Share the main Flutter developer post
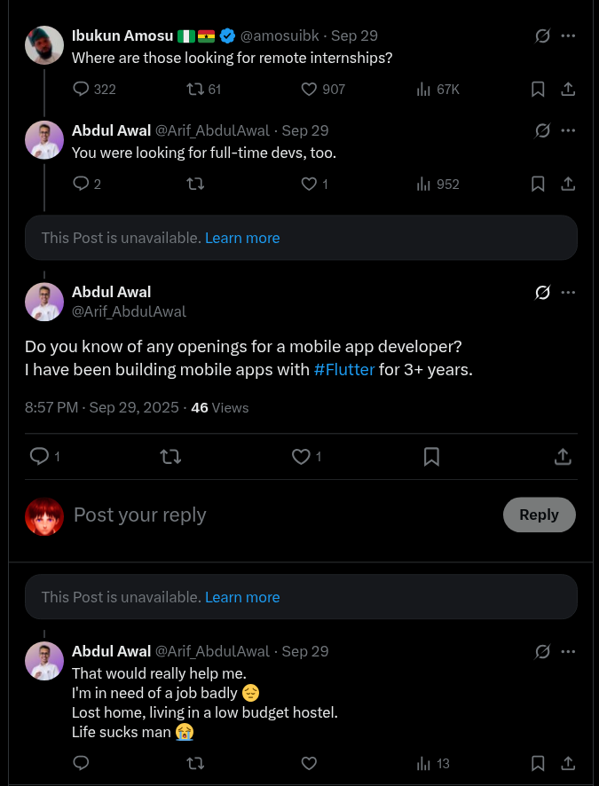Viewport: 599px width, 786px height. (x=563, y=456)
